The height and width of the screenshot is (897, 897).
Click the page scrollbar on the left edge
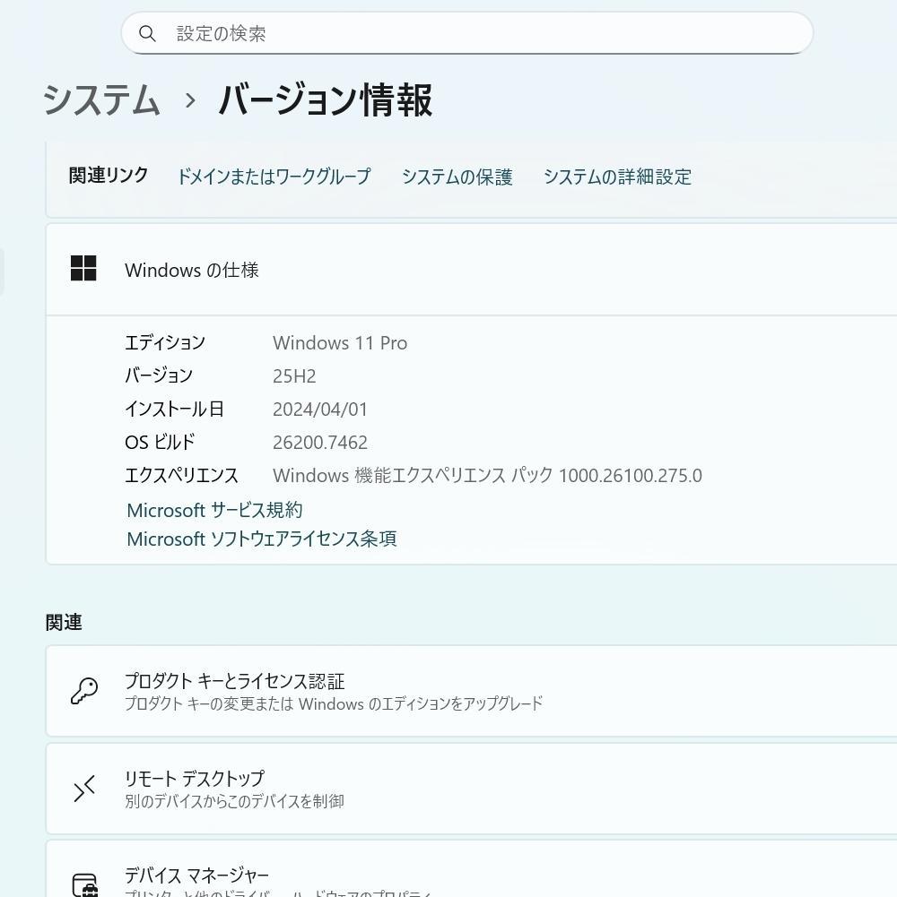(x=4, y=269)
